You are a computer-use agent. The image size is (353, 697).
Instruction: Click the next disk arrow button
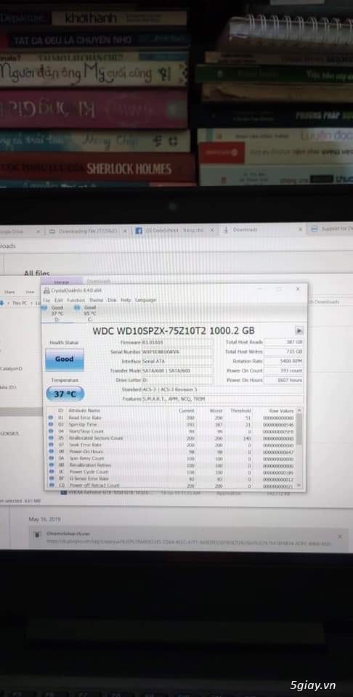(299, 330)
